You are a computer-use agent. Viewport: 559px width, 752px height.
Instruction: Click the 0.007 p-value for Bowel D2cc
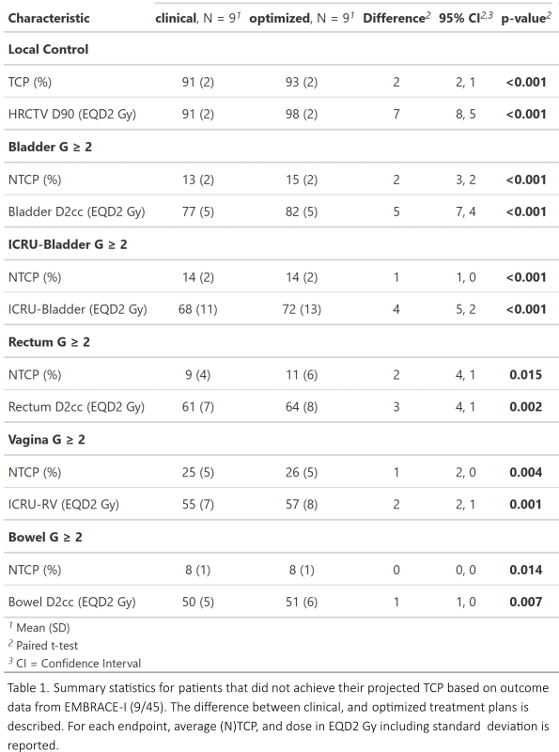coord(526,602)
